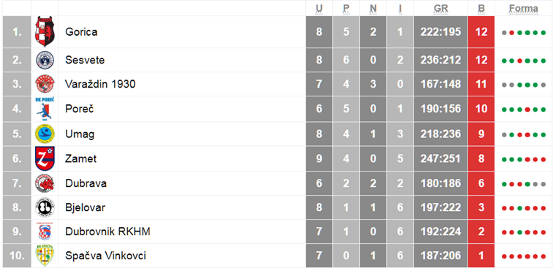
Task: Select the Dubrovnik RKHM crest
Action: coord(45,231)
